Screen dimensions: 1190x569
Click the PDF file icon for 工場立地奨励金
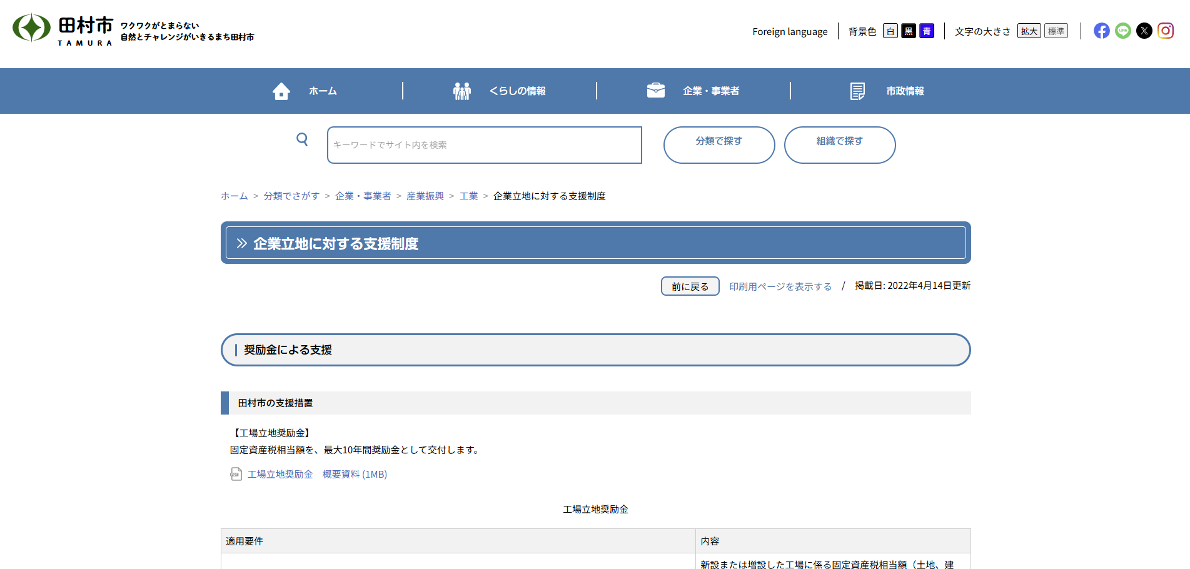(x=236, y=475)
